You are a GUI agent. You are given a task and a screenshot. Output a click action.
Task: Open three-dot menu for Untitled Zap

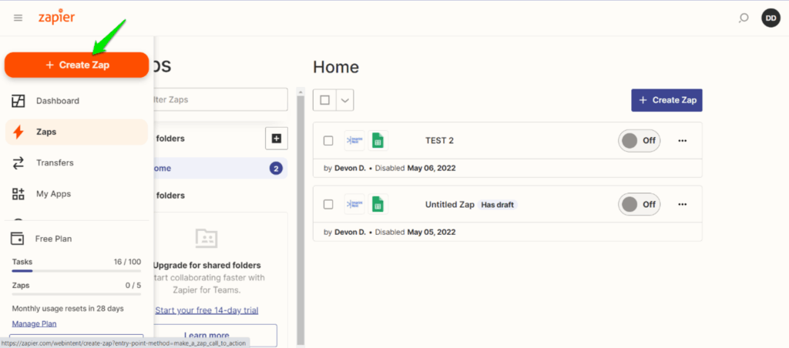coord(682,204)
